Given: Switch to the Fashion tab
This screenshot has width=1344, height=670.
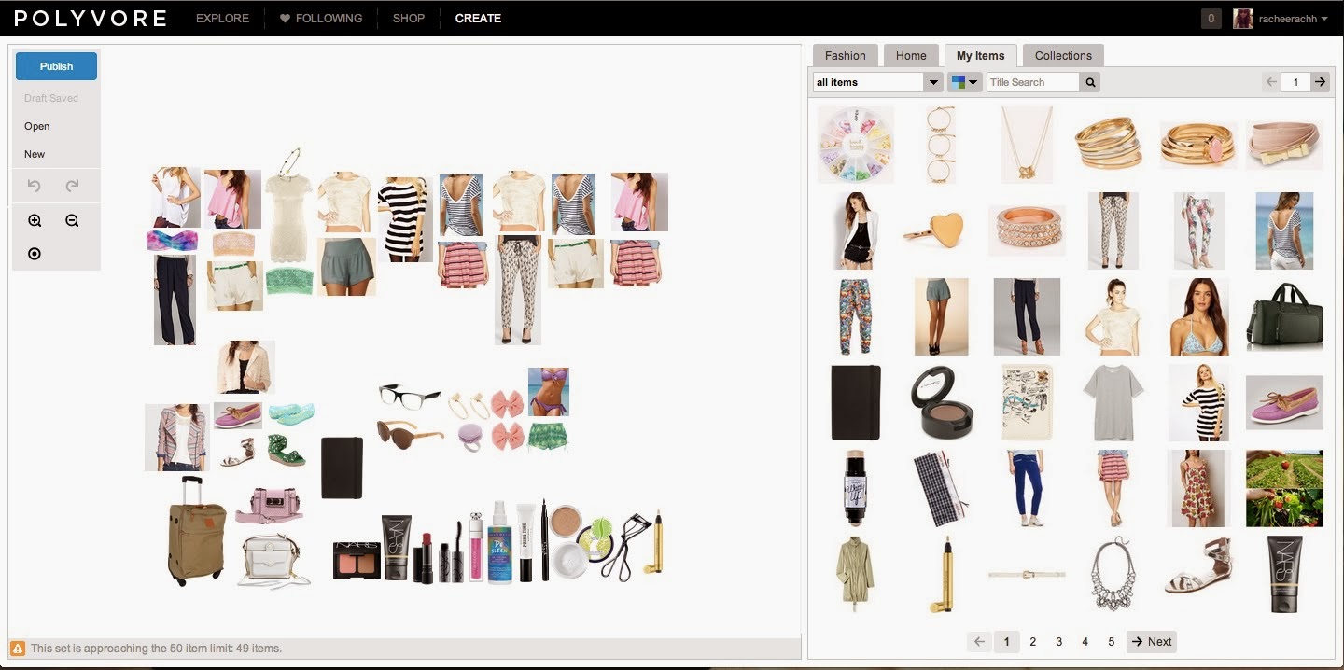Looking at the screenshot, I should click(845, 55).
